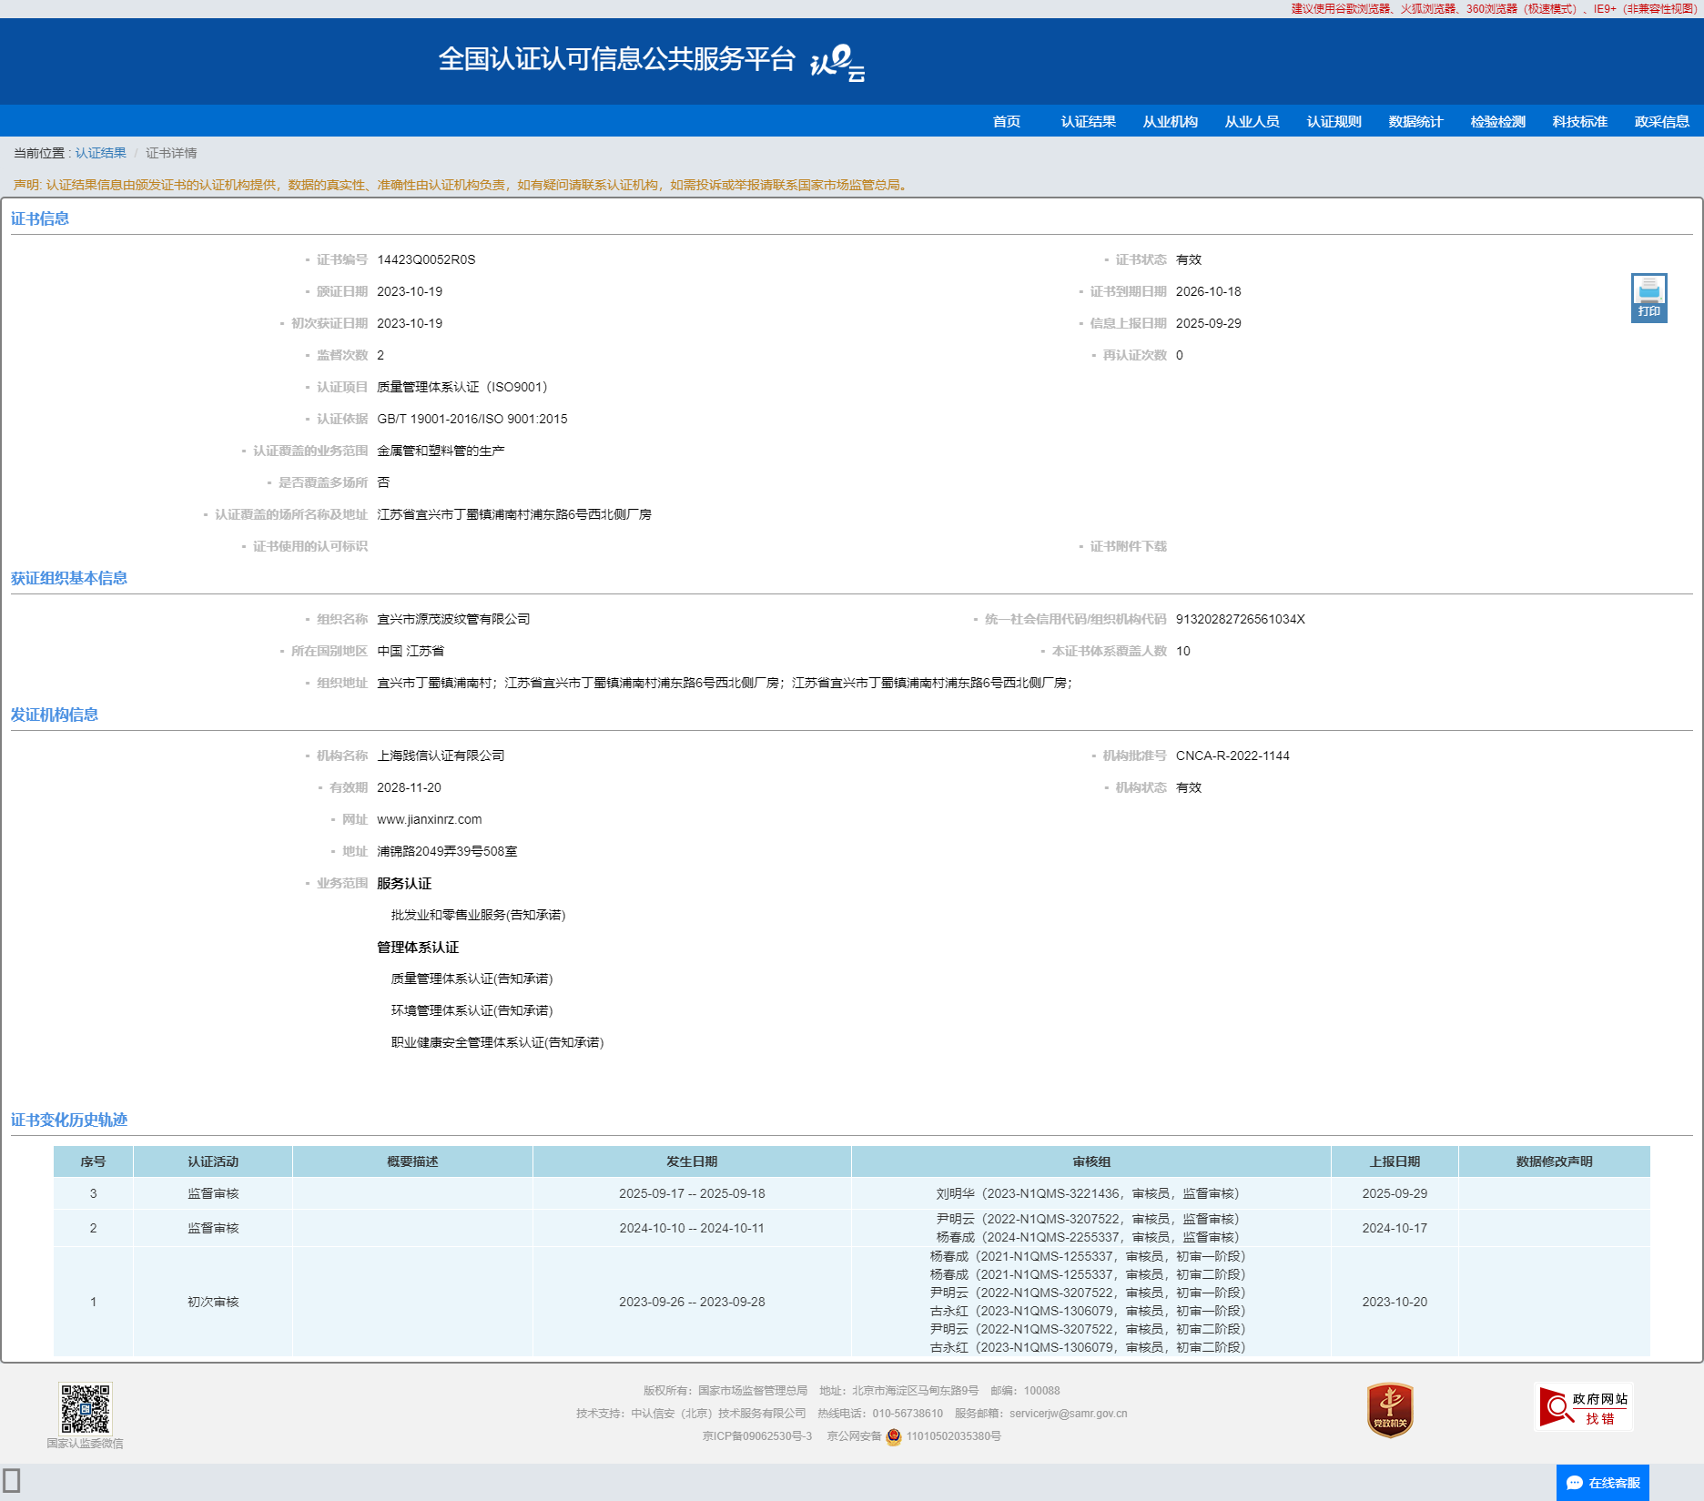
Task: Click the 京公网安备 11010502035380号 link
Action: coord(914,1436)
